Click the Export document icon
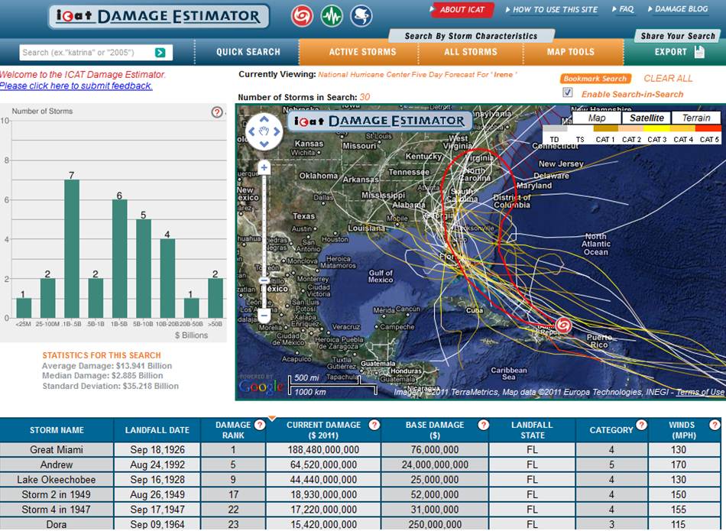 click(x=699, y=52)
